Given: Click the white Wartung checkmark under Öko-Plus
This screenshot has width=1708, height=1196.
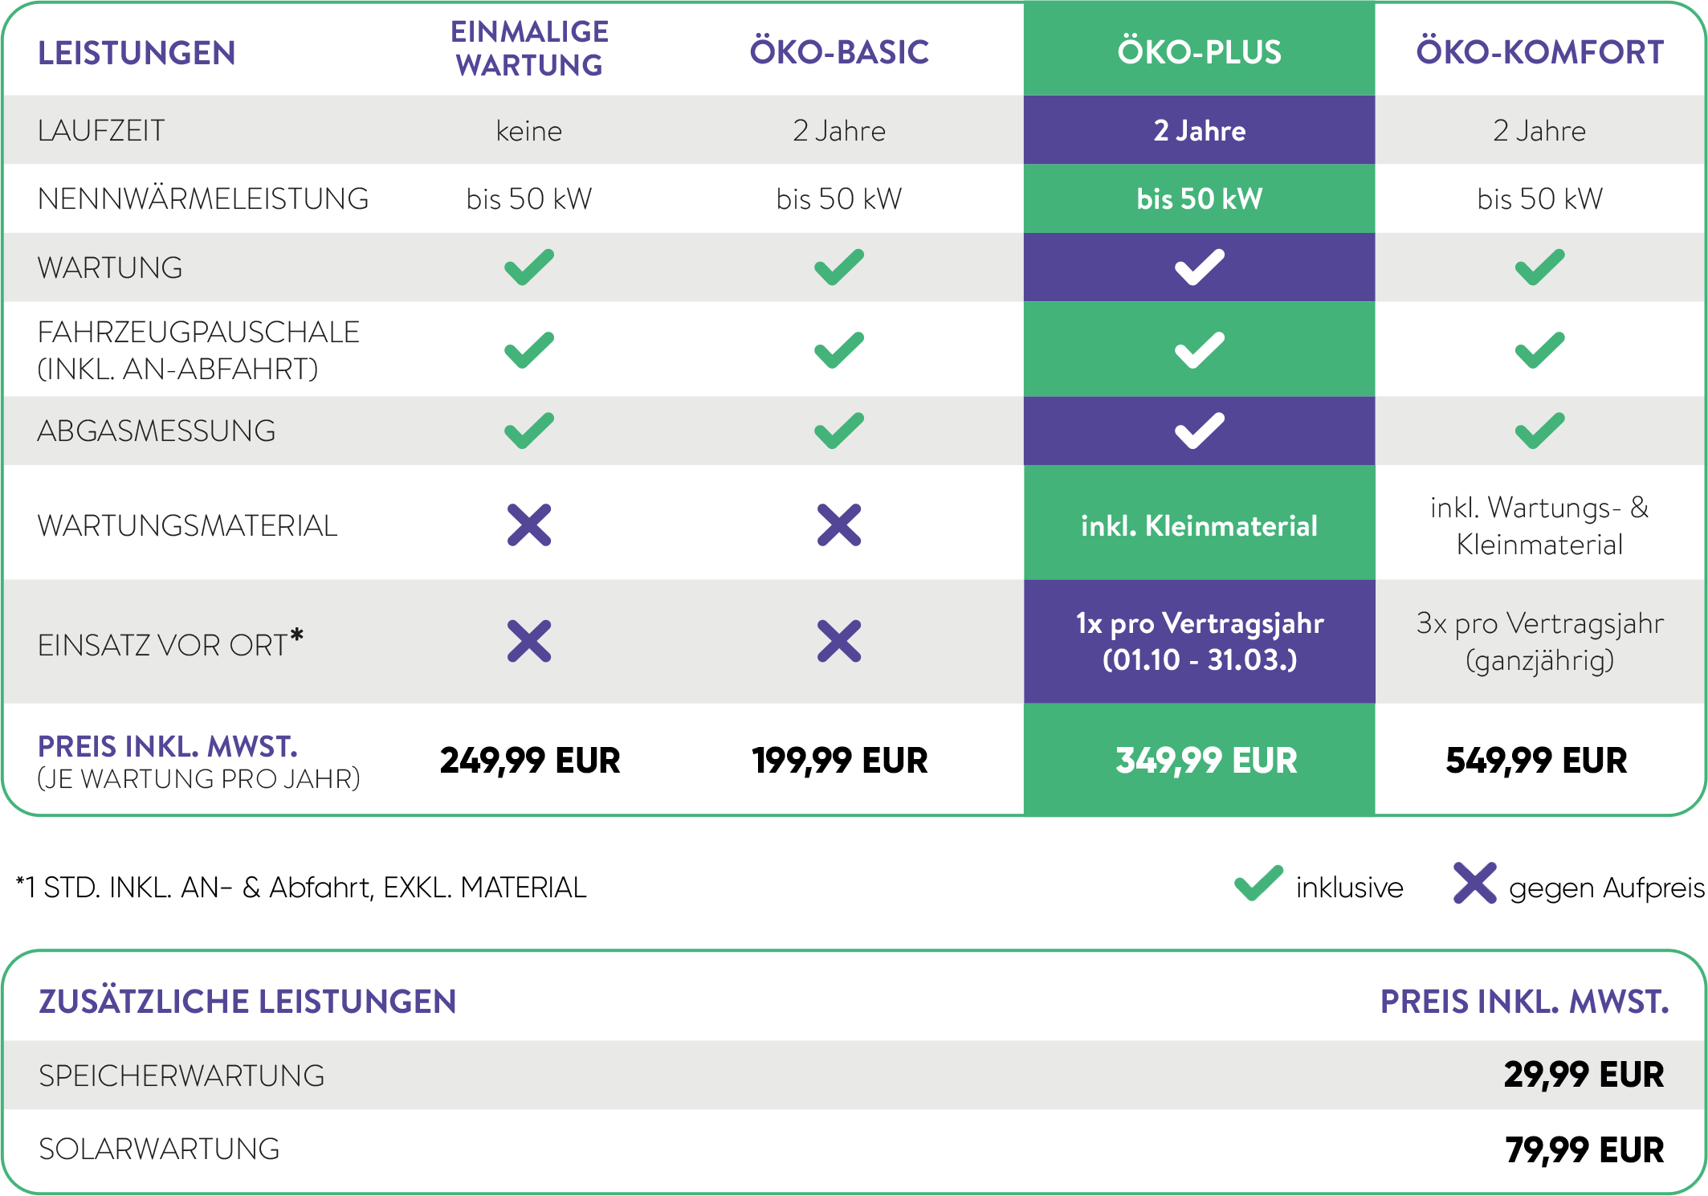Looking at the screenshot, I should coord(1200,267).
